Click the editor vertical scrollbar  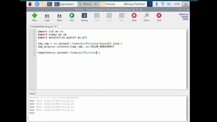(187, 59)
